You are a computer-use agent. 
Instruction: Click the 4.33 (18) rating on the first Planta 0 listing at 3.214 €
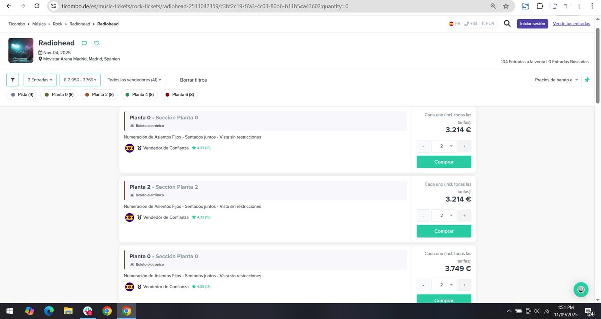[201, 148]
